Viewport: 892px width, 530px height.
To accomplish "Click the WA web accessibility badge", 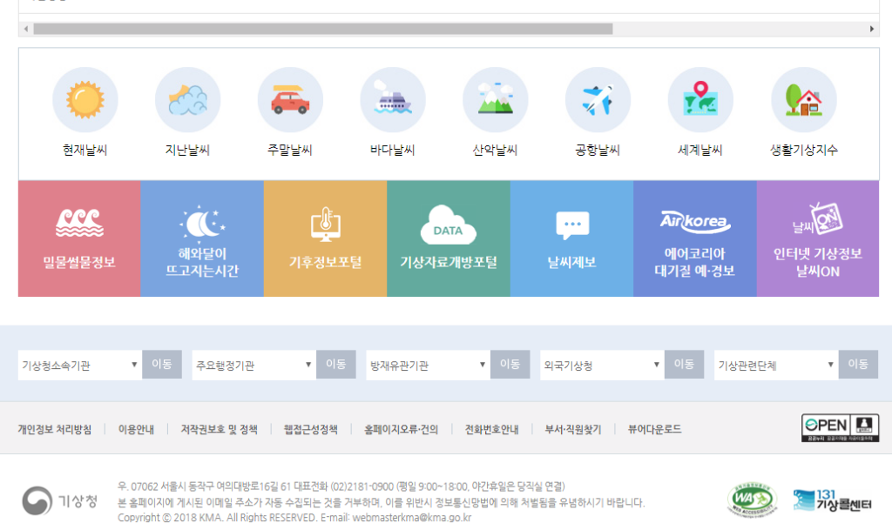I will coord(752,500).
